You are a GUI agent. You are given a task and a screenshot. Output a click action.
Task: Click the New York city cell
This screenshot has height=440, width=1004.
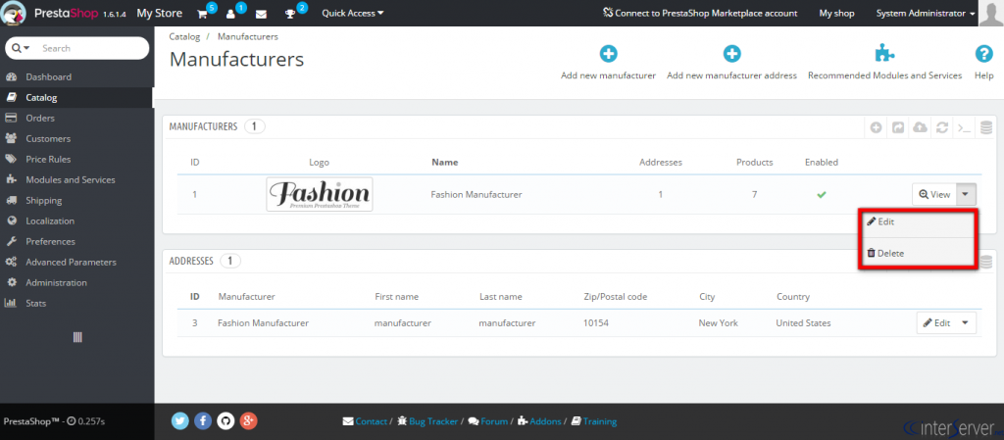(x=719, y=323)
